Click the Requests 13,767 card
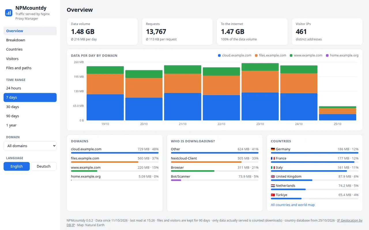Viewport: 369px width, 230px height. tap(177, 32)
